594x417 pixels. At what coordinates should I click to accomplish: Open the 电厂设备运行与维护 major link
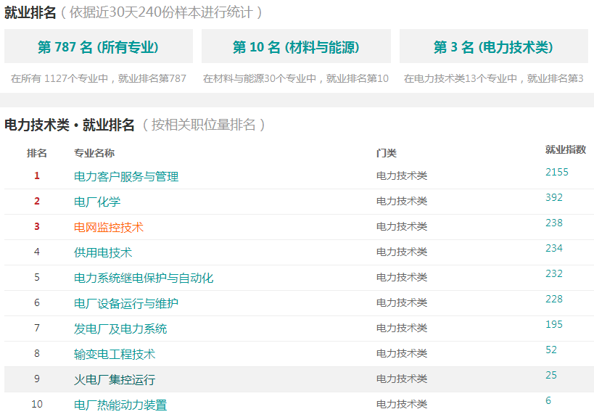tap(126, 303)
